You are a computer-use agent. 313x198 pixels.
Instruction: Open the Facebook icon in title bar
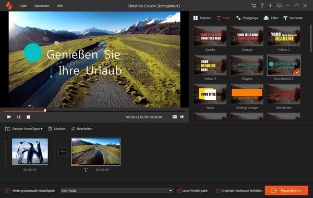pyautogui.click(x=270, y=6)
